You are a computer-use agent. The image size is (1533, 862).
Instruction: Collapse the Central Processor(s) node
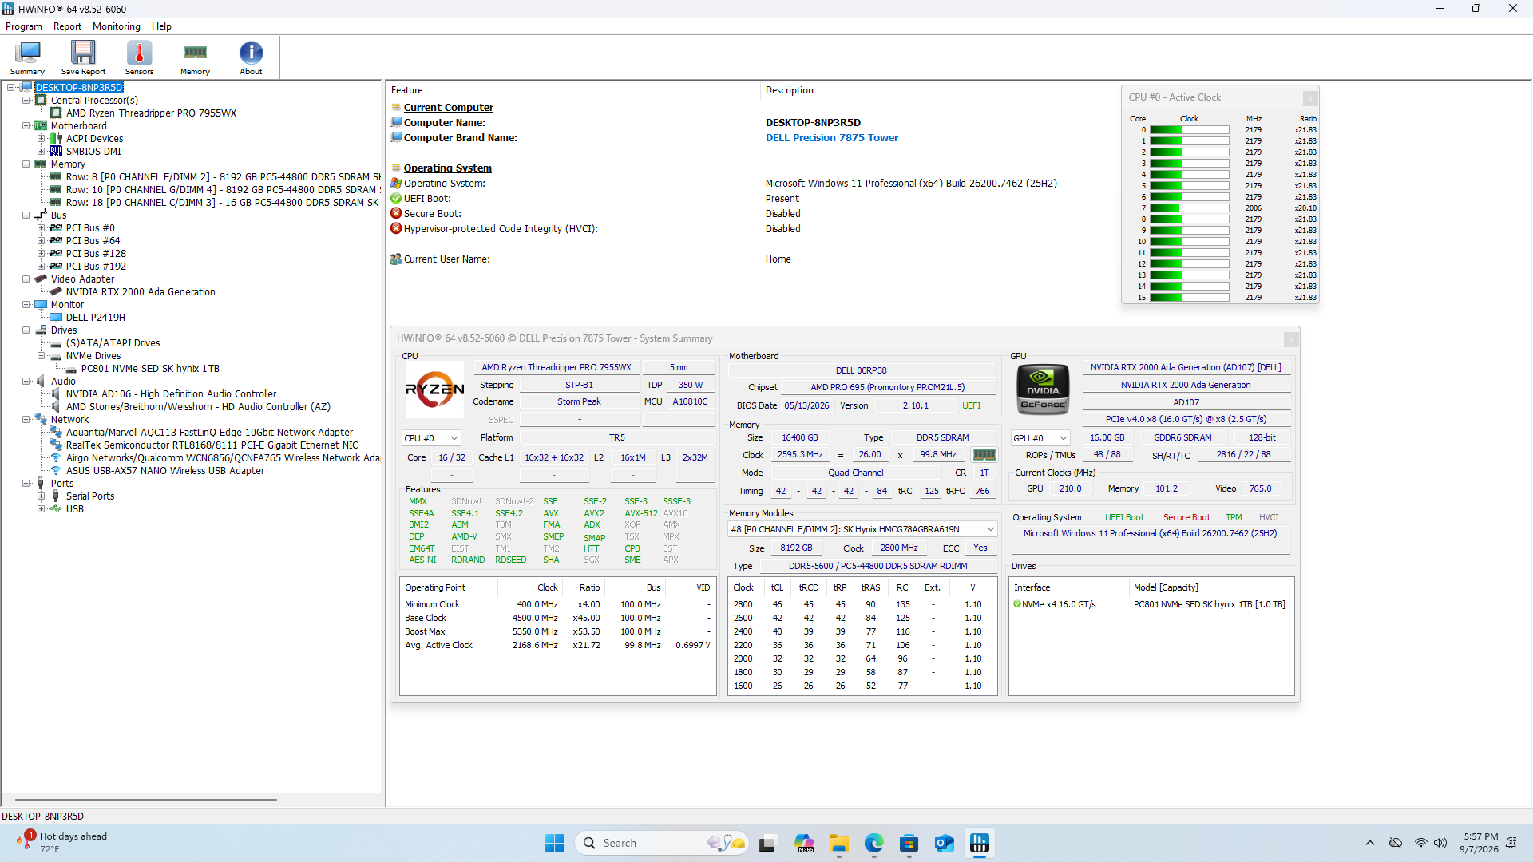point(26,101)
